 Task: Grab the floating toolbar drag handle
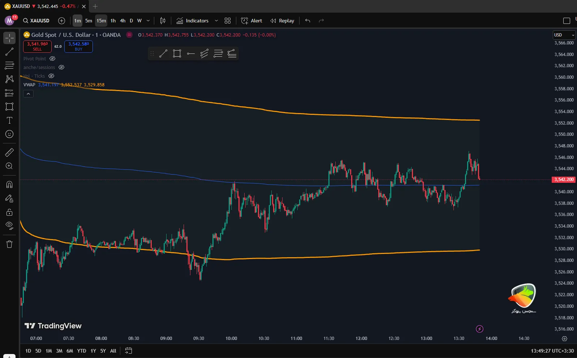tap(152, 54)
